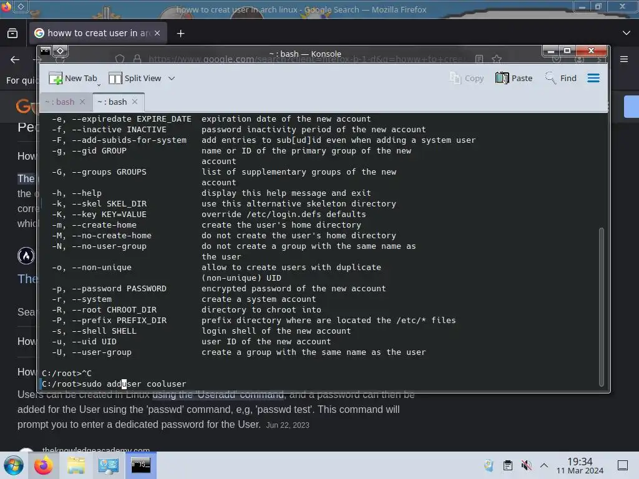Click the '--groups GROUPS' option text
This screenshot has width=639, height=479.
(109, 172)
